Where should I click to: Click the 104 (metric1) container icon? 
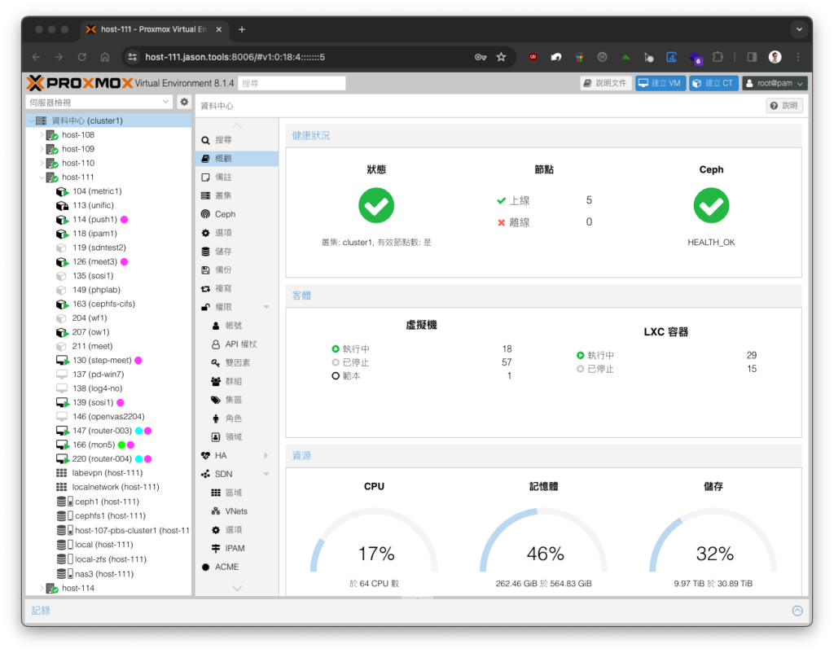click(x=62, y=191)
